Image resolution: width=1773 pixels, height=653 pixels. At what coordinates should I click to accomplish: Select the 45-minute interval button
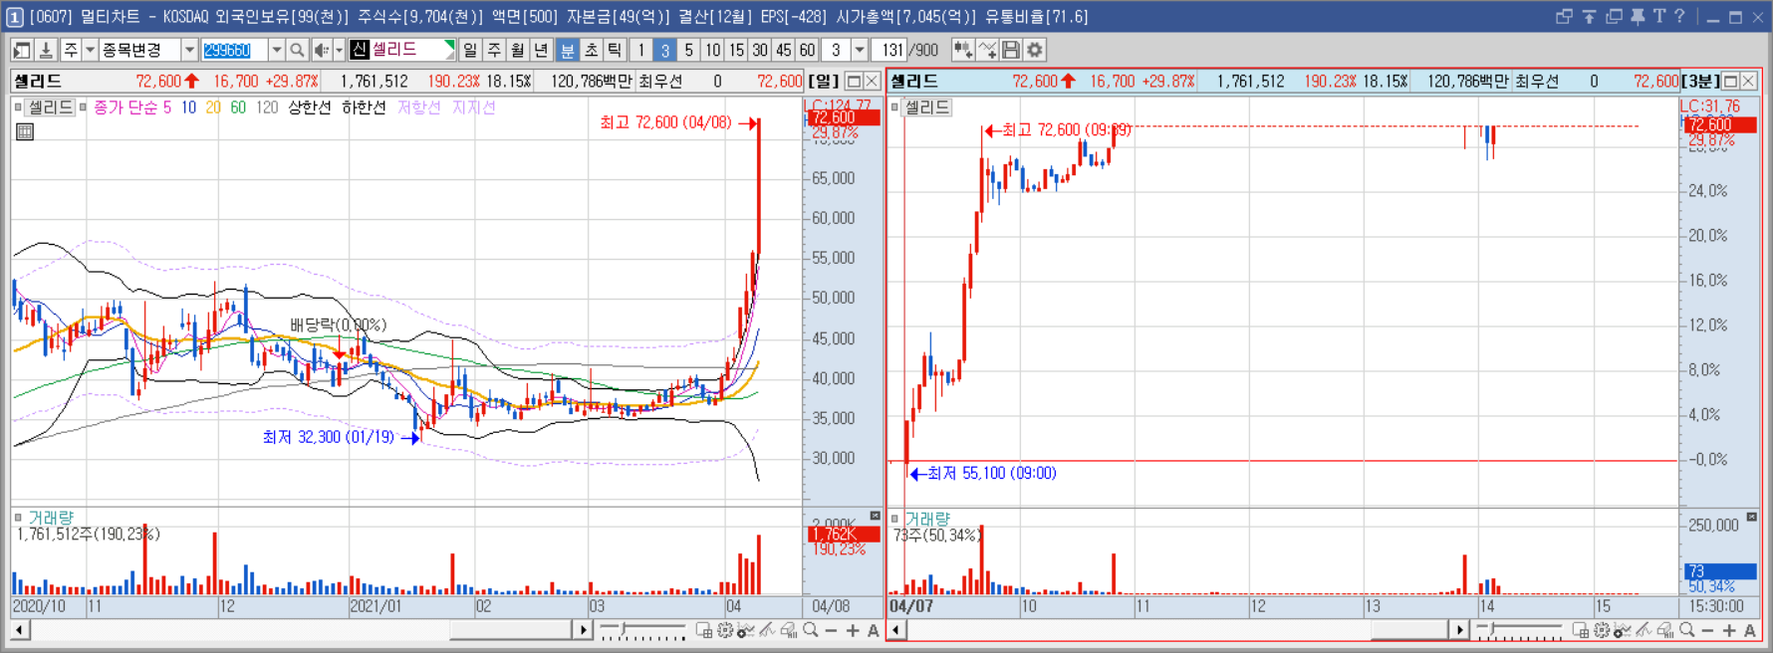coord(784,50)
